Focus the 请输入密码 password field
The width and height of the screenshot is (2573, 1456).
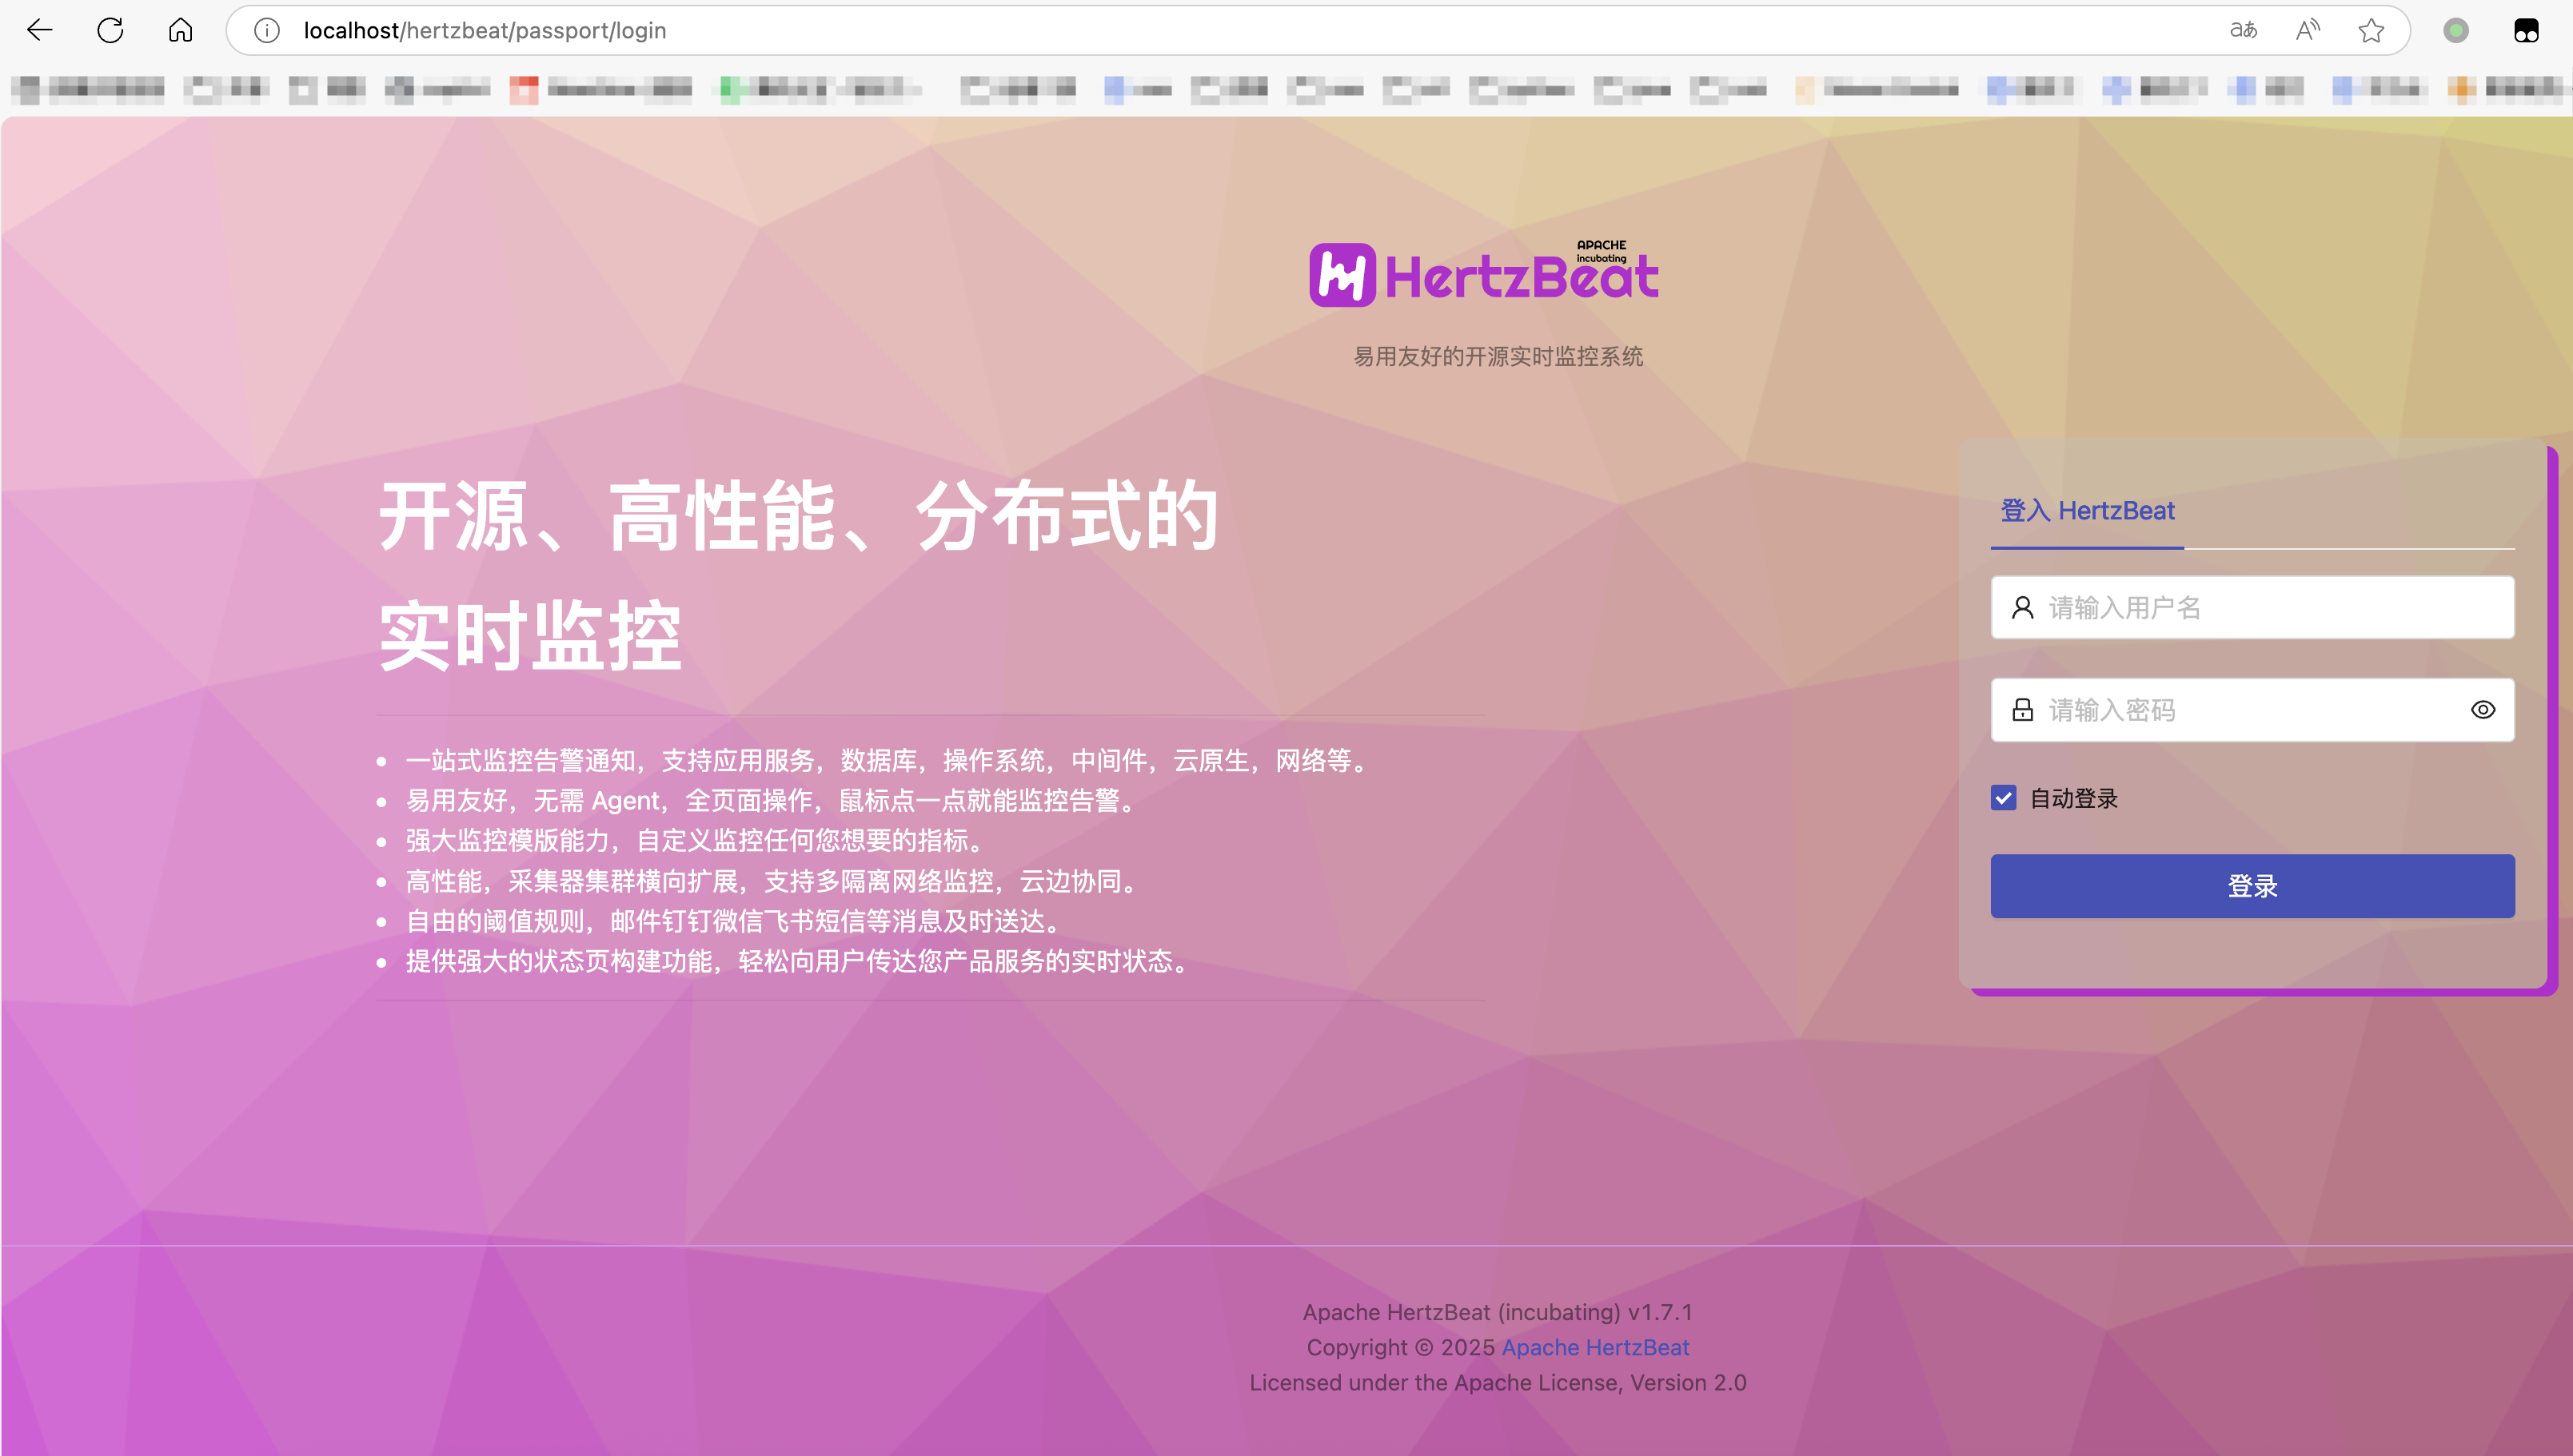pos(2252,709)
